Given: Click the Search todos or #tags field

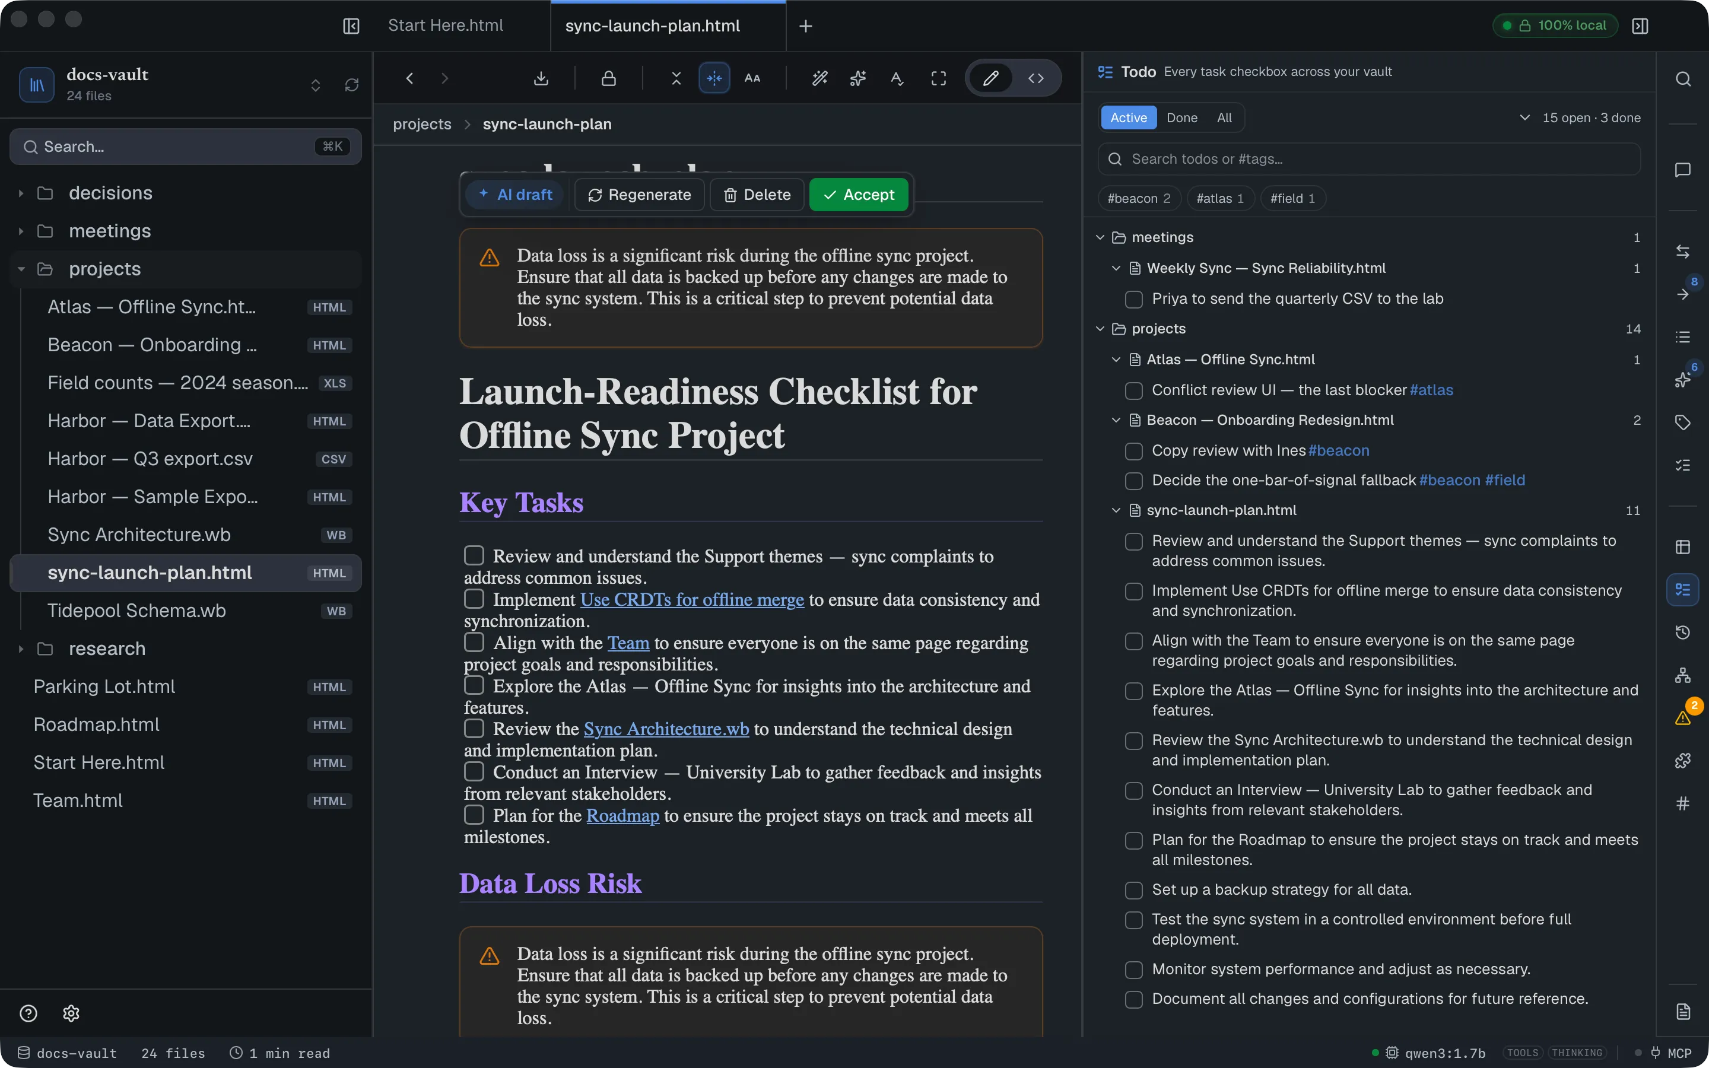Looking at the screenshot, I should coord(1368,159).
